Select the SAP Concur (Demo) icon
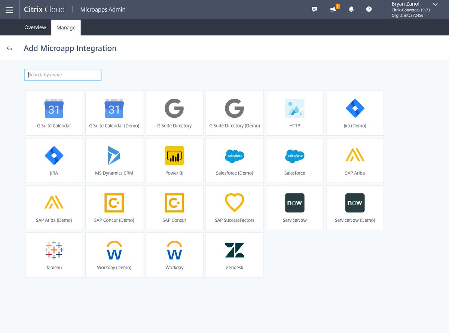 coord(114,203)
